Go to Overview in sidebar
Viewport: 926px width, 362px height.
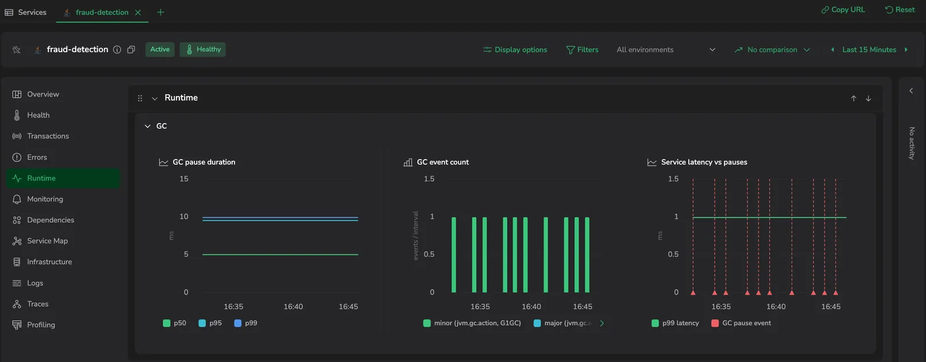tap(64, 94)
